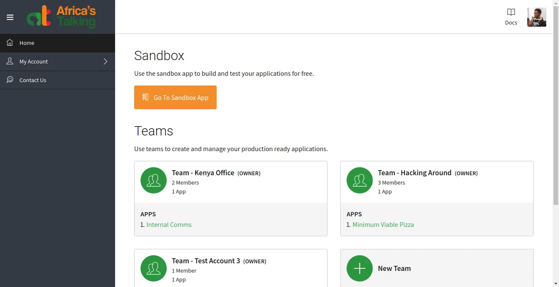The image size is (559, 287).
Task: Click '1 App' under Team - Kenya Office
Action: [x=179, y=192]
